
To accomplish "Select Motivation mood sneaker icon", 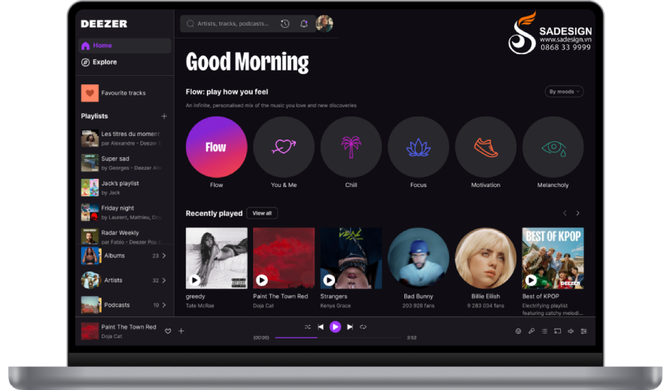I will 486,147.
